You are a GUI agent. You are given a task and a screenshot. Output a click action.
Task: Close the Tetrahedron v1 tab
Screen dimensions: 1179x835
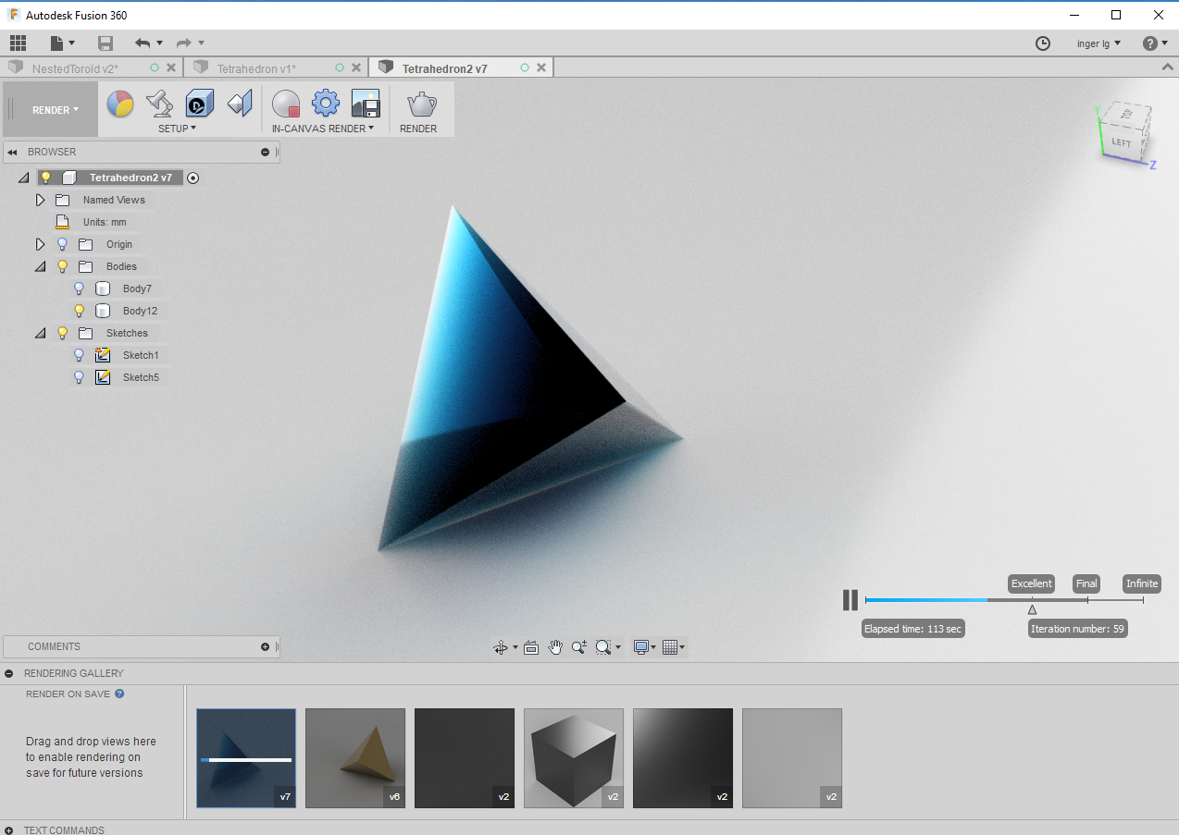[x=356, y=68]
